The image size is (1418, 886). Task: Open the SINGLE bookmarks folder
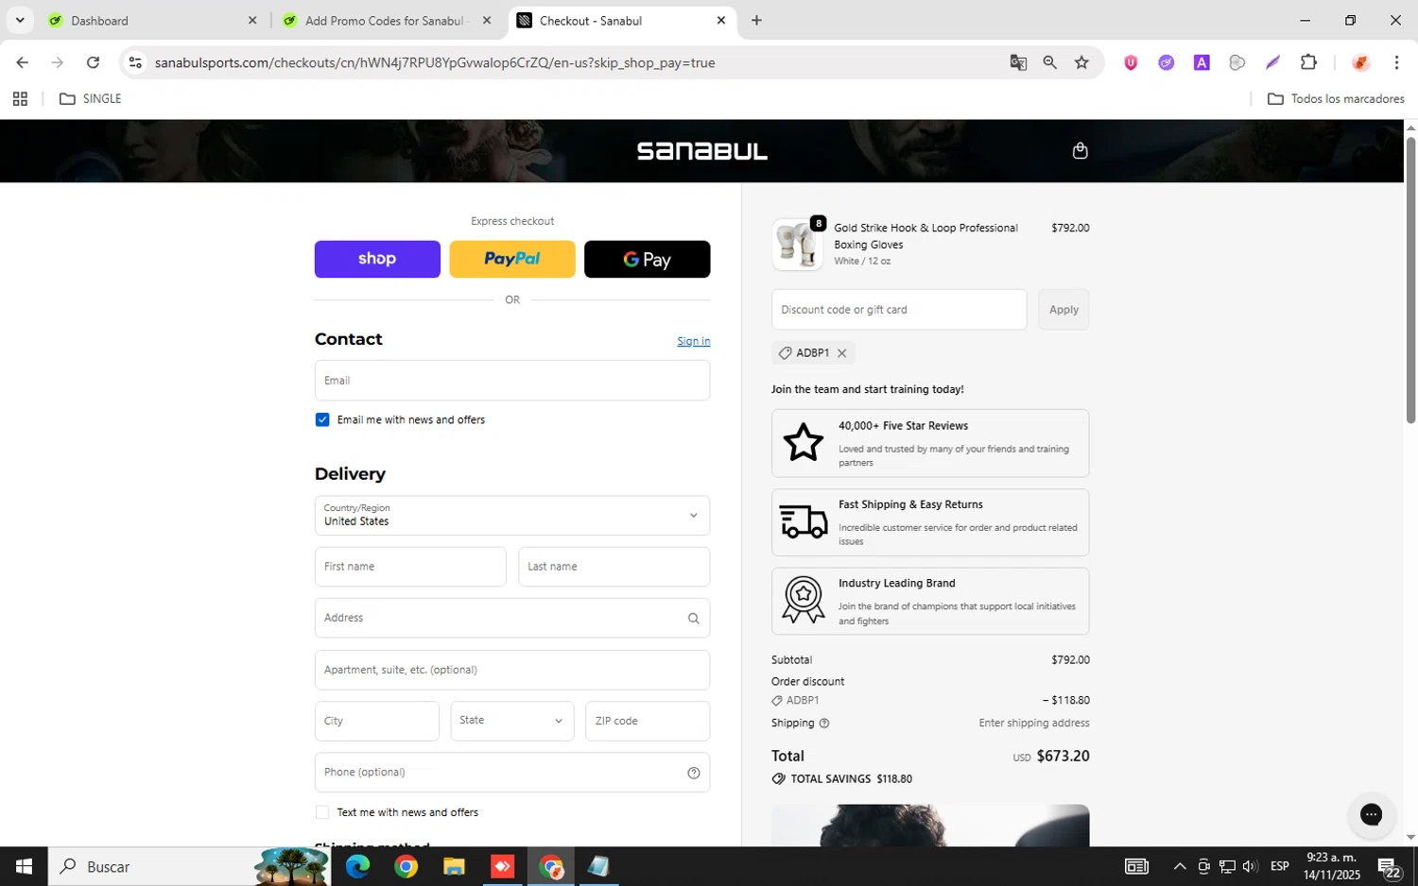91,98
